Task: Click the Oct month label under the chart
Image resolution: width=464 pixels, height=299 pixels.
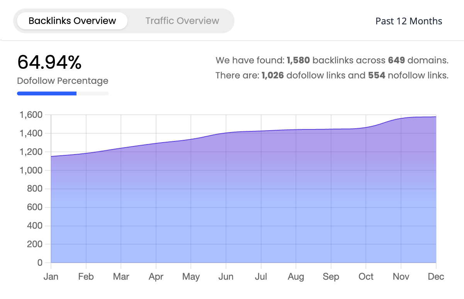Action: 366,277
